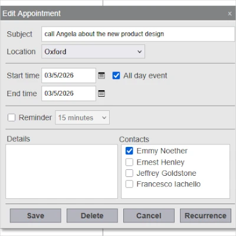The height and width of the screenshot is (236, 236).
Task: Click the Start time date field
Action: click(68, 76)
